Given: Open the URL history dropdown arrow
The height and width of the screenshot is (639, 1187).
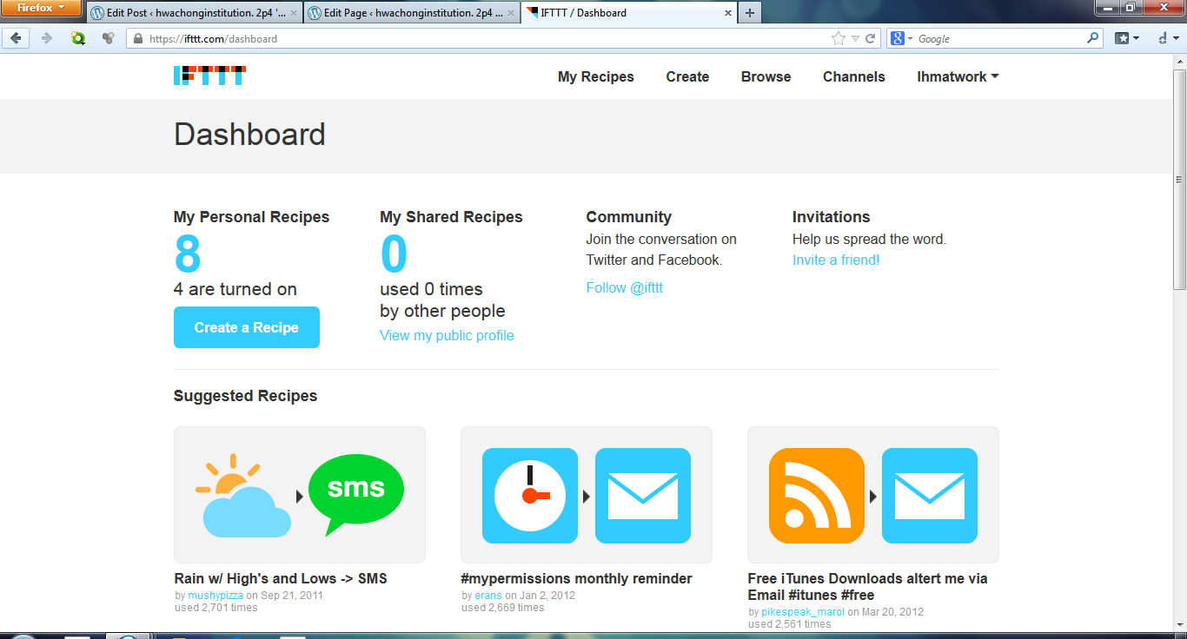Looking at the screenshot, I should tap(855, 38).
